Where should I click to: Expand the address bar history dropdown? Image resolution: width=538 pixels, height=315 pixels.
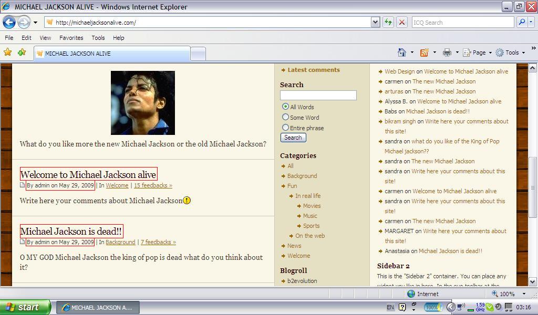(x=375, y=22)
